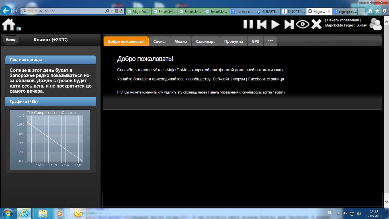Open the browser home page icon

[x=370, y=11]
